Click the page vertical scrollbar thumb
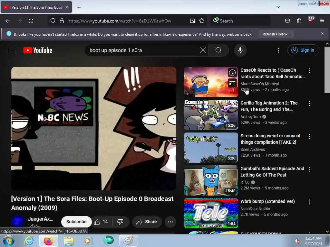Image resolution: width=330 pixels, height=247 pixels. (x=327, y=70)
